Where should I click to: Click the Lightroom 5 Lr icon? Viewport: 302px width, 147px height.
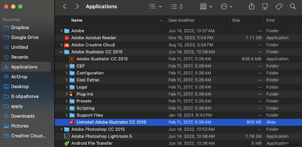[x=67, y=136]
